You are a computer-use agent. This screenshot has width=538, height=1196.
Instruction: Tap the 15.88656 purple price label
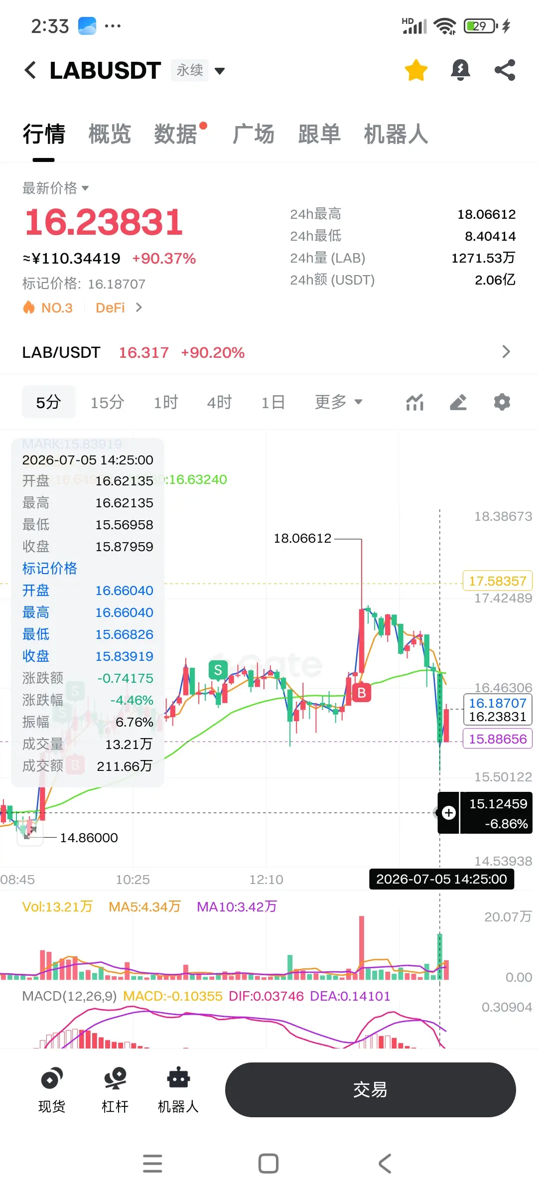pos(498,739)
